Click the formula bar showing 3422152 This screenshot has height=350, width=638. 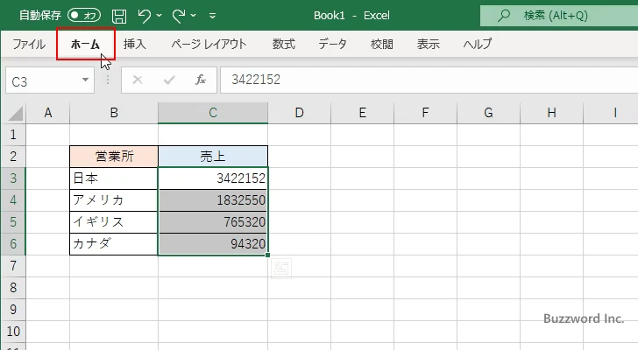point(429,80)
